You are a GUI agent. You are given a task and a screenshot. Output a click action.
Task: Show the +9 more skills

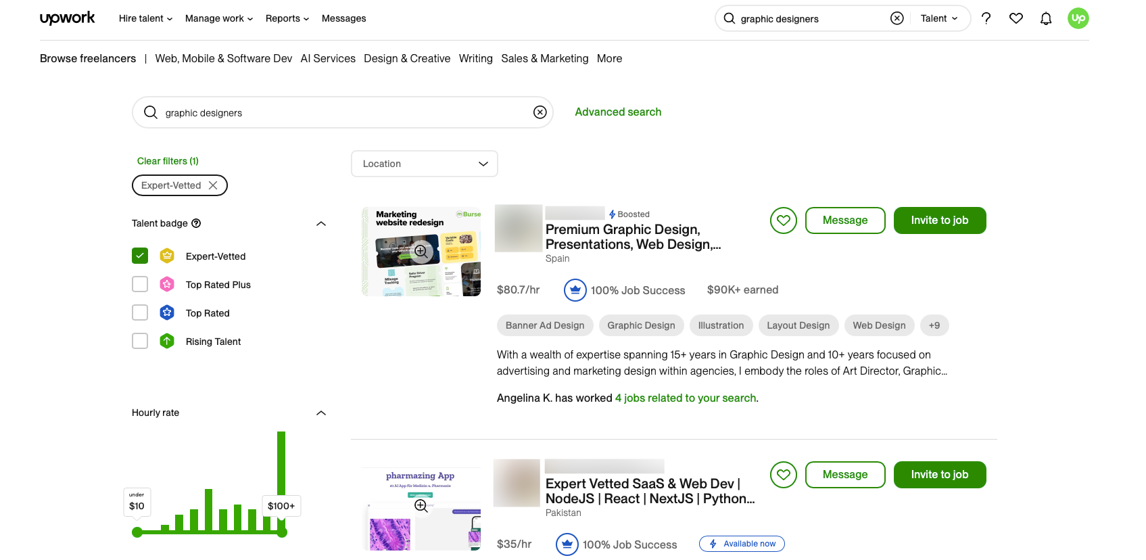coord(934,325)
